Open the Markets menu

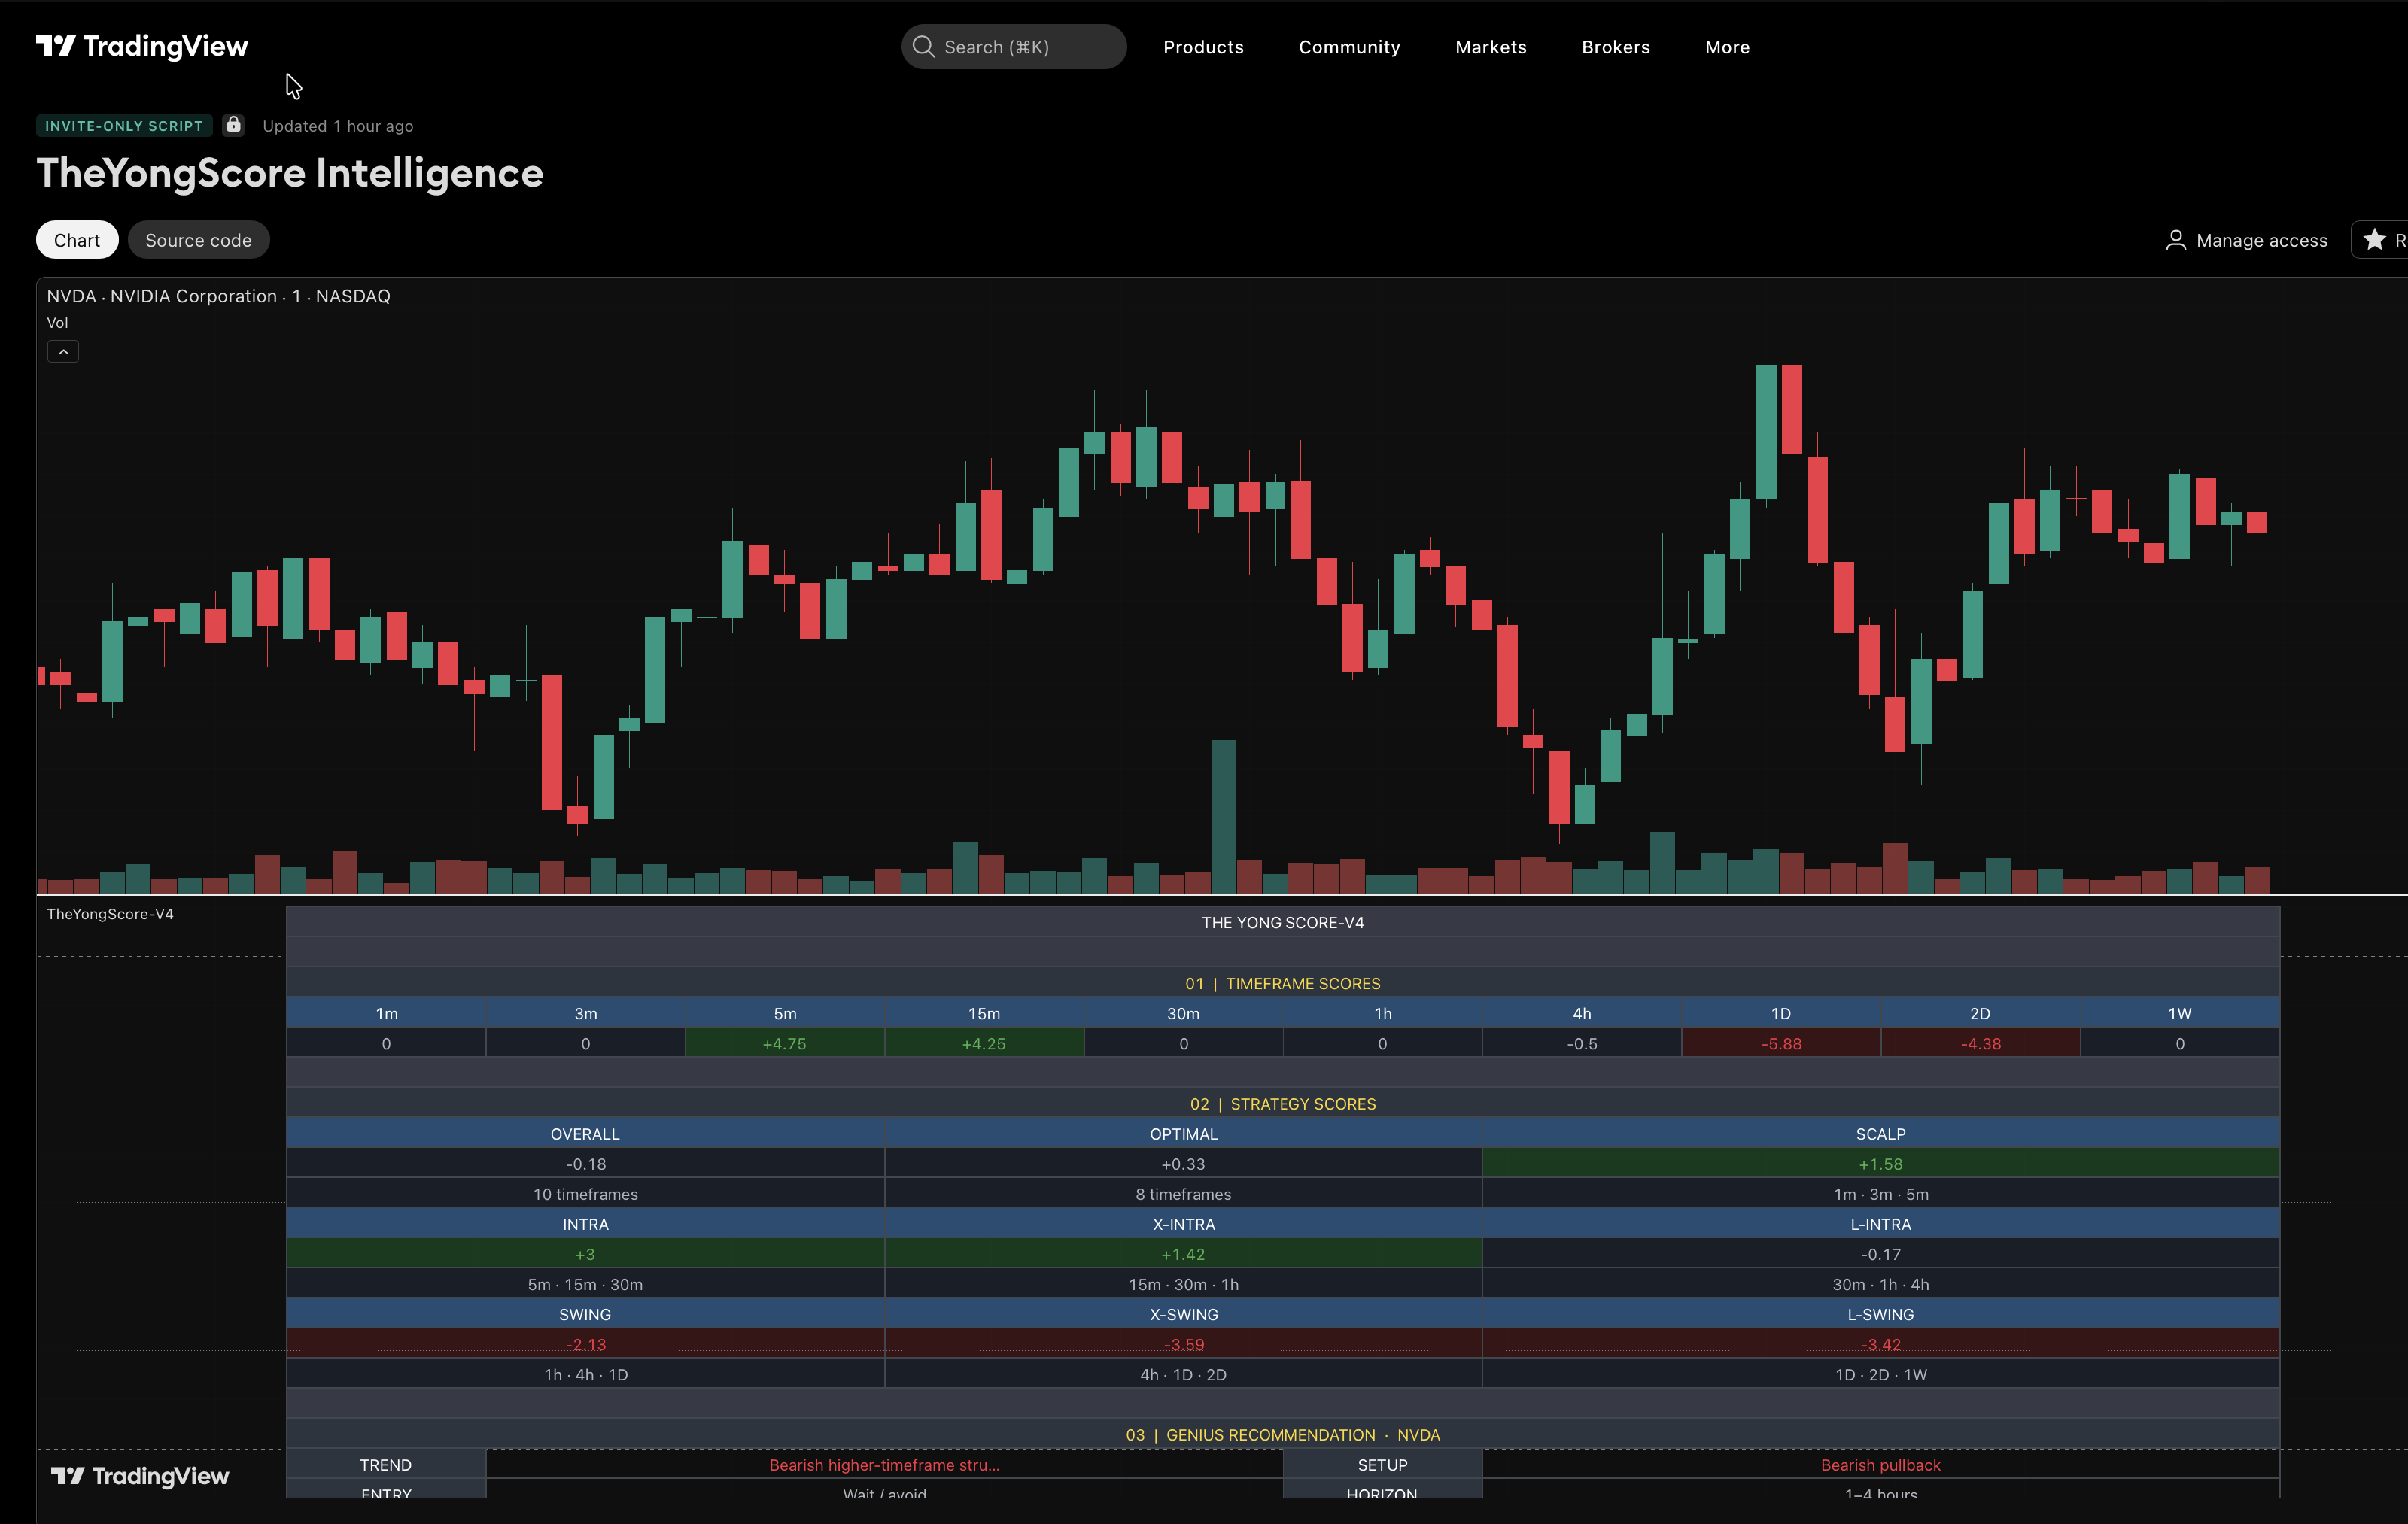tap(1490, 47)
